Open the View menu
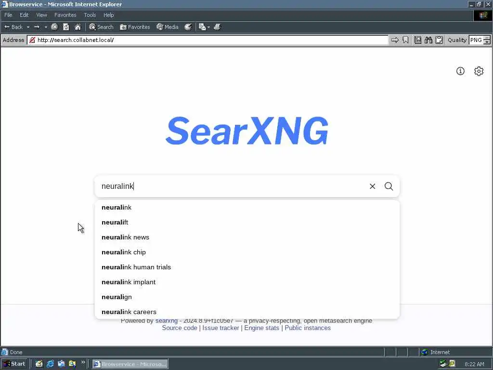The image size is (493, 370). coord(41,15)
